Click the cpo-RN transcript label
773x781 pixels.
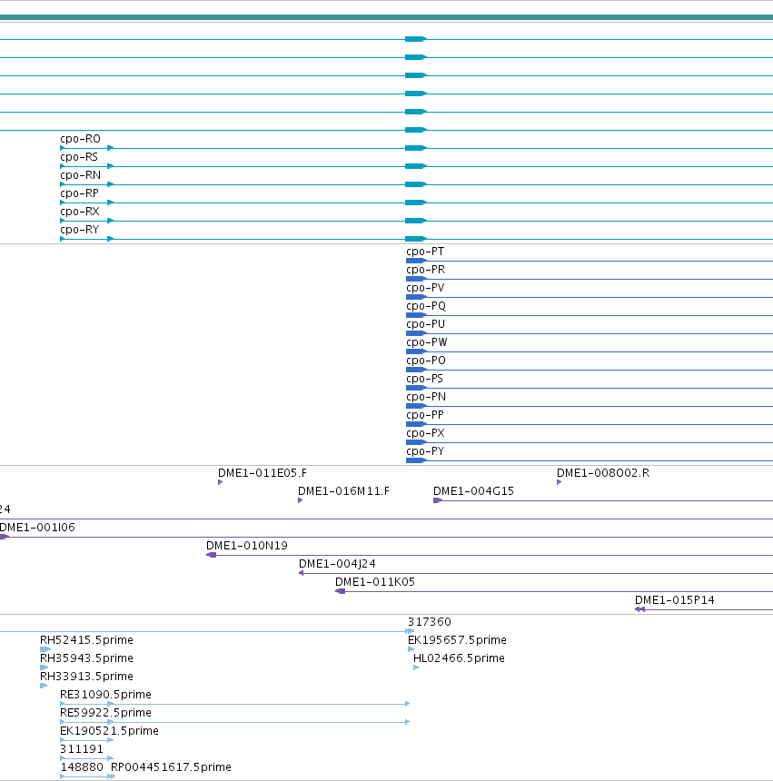coord(80,175)
